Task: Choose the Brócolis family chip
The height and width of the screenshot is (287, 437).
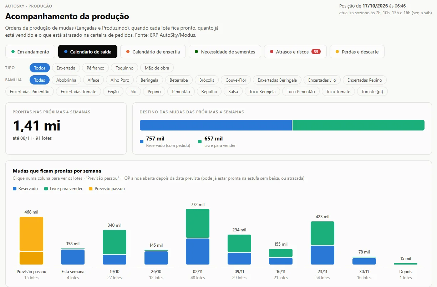Action: tap(207, 80)
